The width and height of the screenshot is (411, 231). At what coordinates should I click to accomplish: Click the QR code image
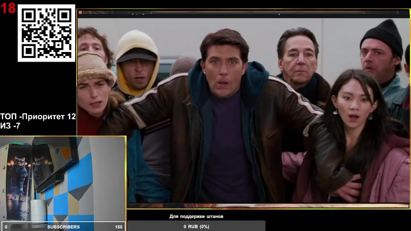(46, 33)
